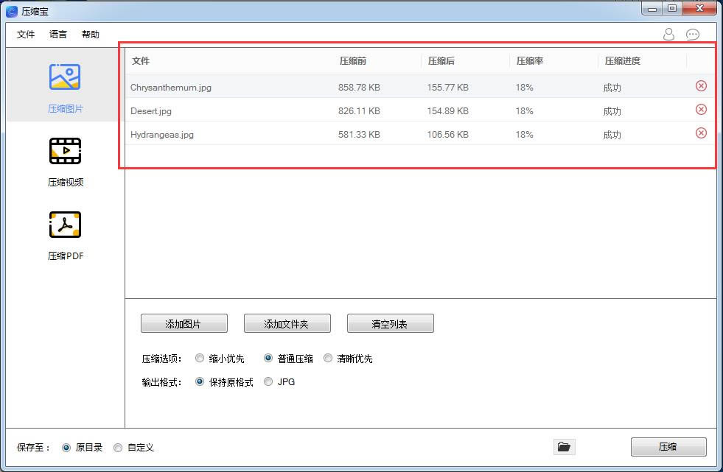Viewport: 723px width, 472px height.
Task: Click 成功 status of Hydrangeas.jpg
Action: (612, 135)
